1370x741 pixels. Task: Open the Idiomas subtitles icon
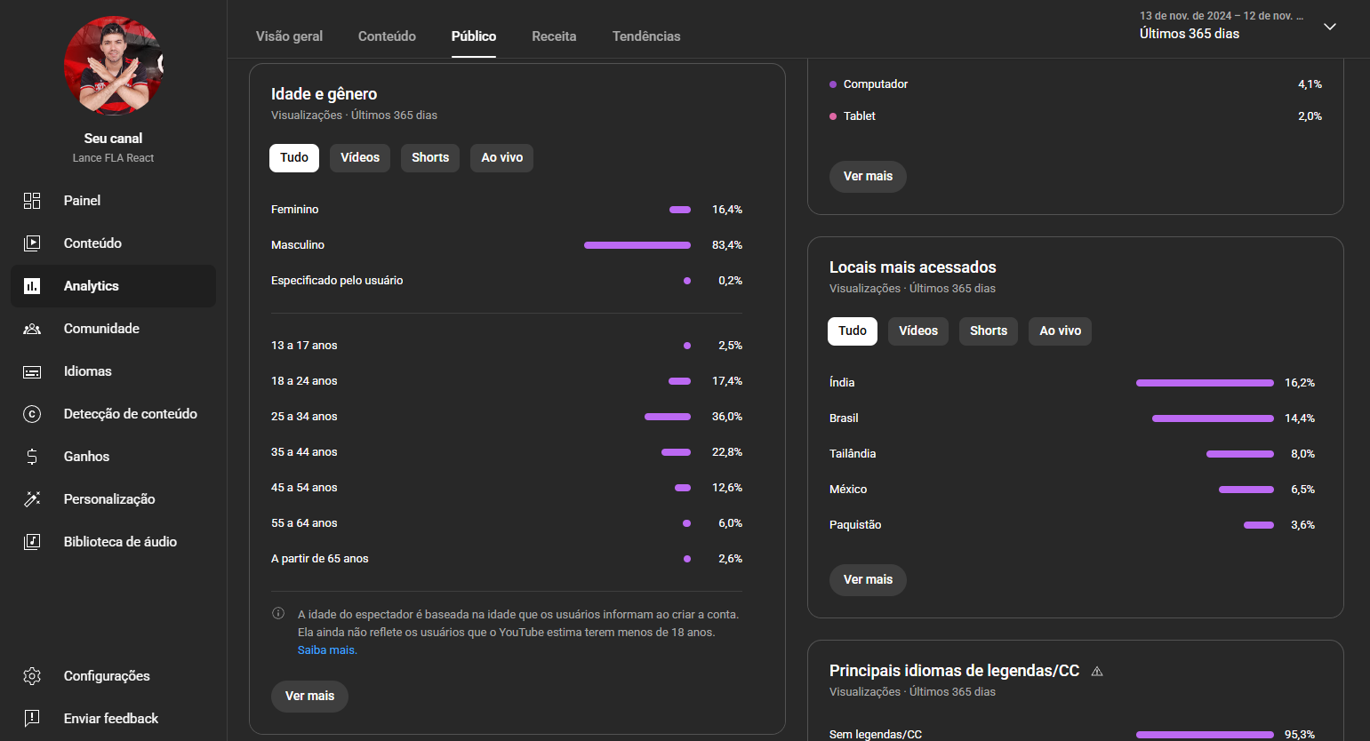32,371
